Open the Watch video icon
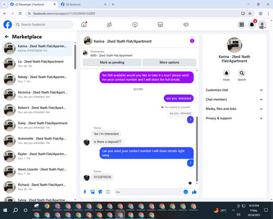The width and height of the screenshot is (273, 219). 135,25
